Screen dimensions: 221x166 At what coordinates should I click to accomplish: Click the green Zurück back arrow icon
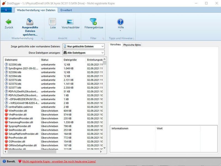pyautogui.click(x=9, y=22)
